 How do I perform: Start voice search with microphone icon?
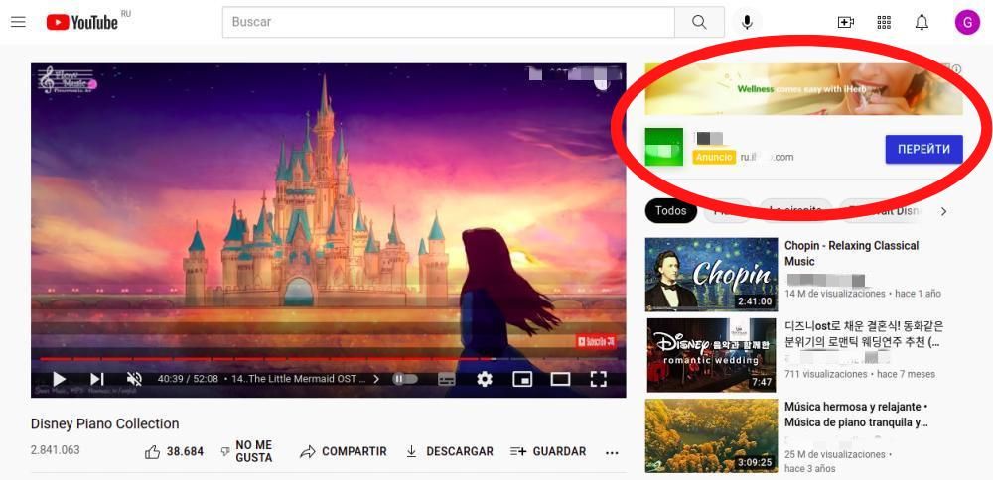748,22
